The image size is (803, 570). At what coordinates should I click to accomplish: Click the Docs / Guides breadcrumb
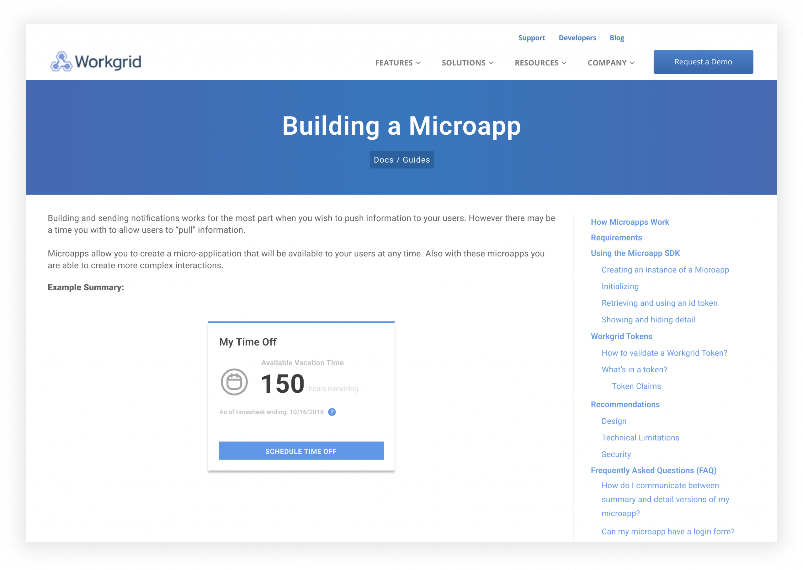[401, 160]
